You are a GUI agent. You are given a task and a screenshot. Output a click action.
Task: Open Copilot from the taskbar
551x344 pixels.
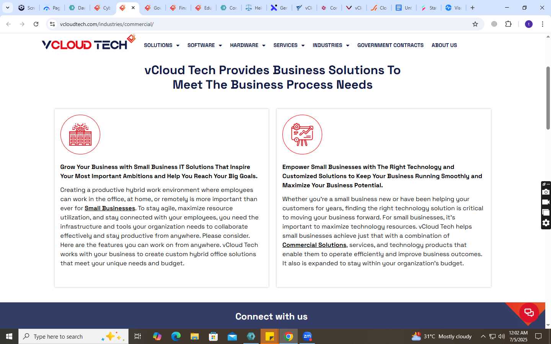(157, 336)
